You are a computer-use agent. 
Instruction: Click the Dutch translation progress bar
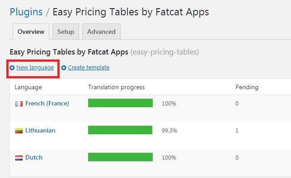[x=121, y=157]
